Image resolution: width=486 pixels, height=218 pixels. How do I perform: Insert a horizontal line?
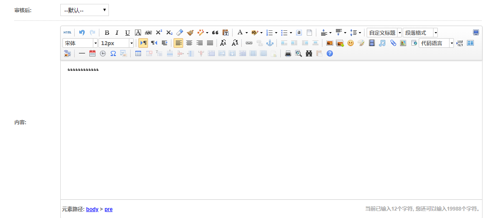pyautogui.click(x=82, y=54)
